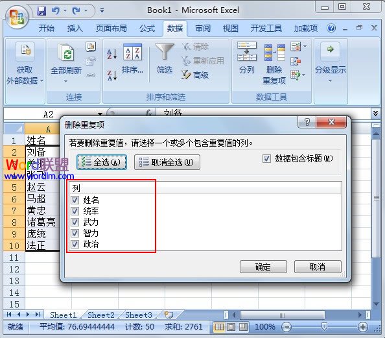
Task: Open the 公式 ribbon tab
Action: click(147, 29)
